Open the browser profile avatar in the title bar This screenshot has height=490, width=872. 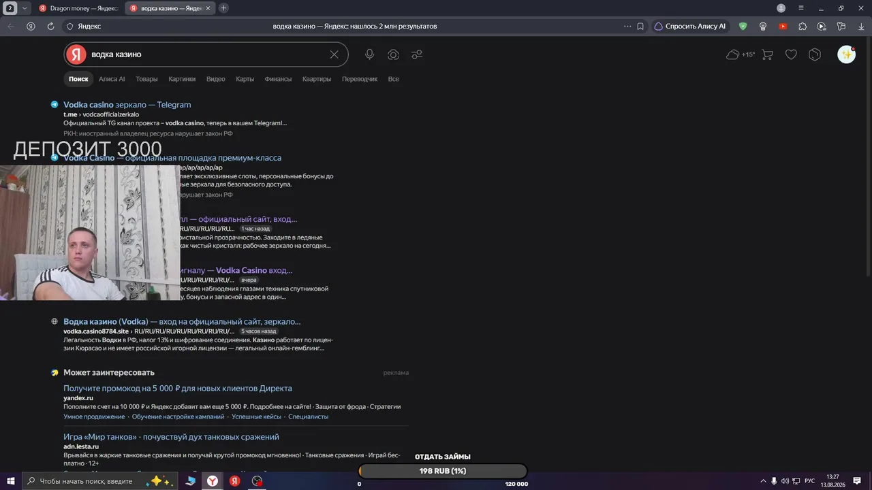(781, 8)
